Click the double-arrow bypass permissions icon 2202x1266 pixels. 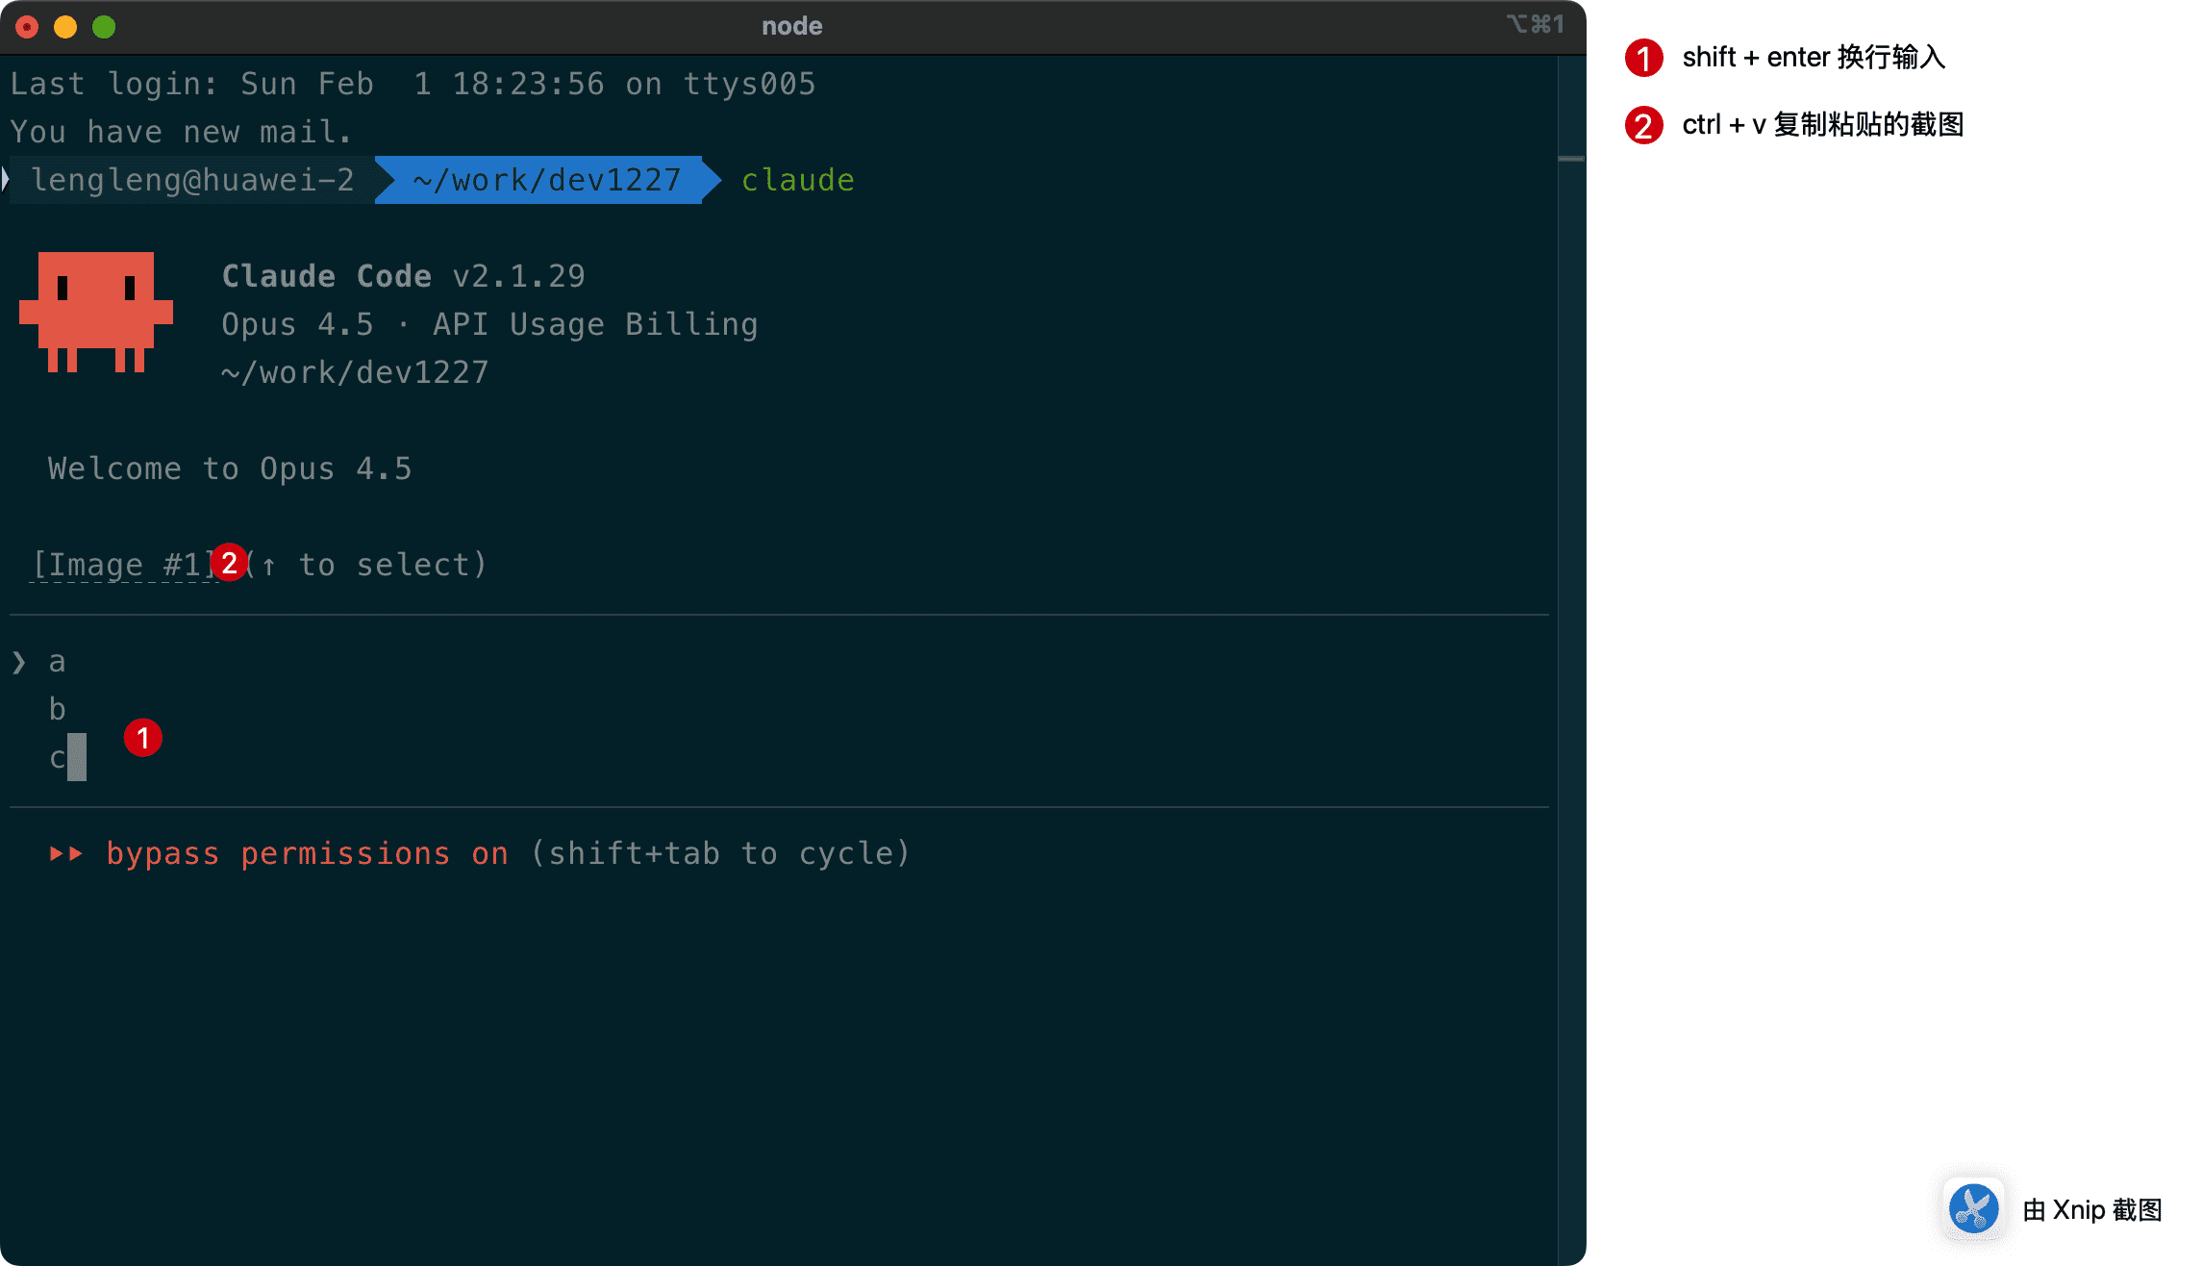(x=66, y=853)
